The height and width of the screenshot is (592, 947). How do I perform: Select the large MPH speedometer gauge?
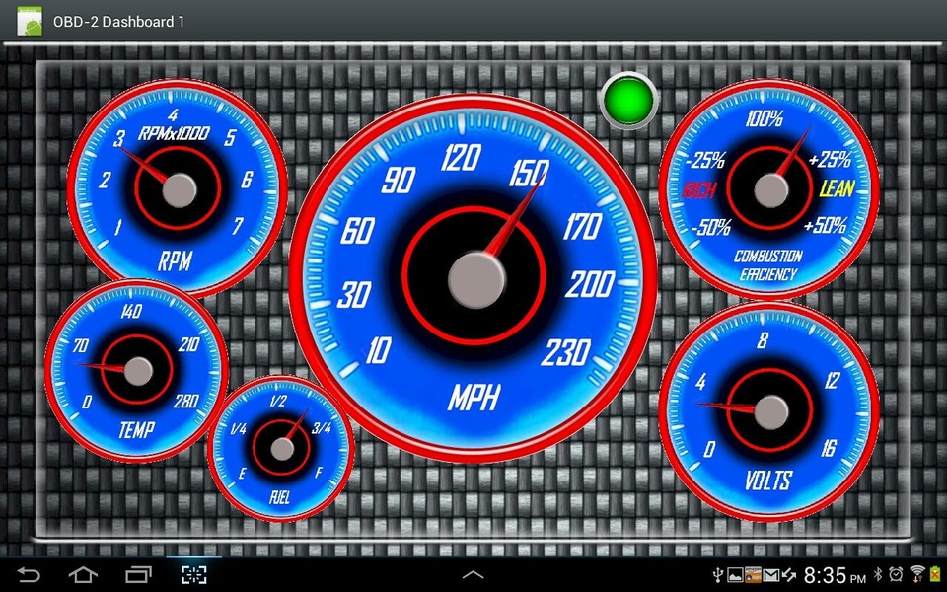[x=473, y=278]
